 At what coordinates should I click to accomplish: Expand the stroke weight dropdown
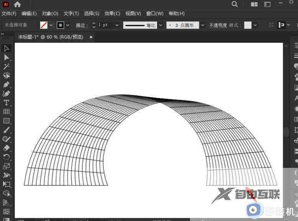pos(117,25)
